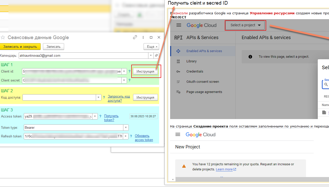Click Google Cloud logo above New Project
The height and width of the screenshot is (187, 329).
[201, 135]
